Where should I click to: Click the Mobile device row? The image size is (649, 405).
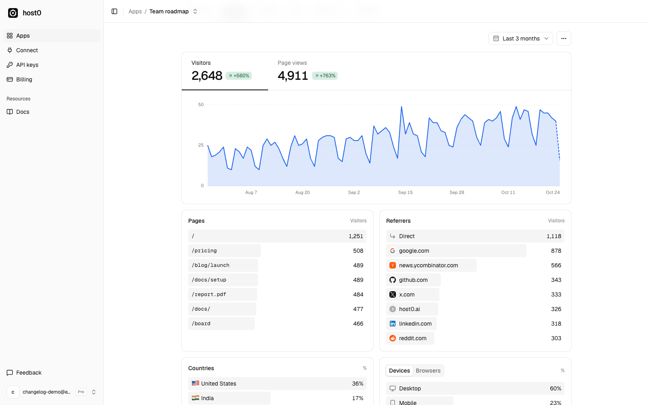[x=475, y=401]
